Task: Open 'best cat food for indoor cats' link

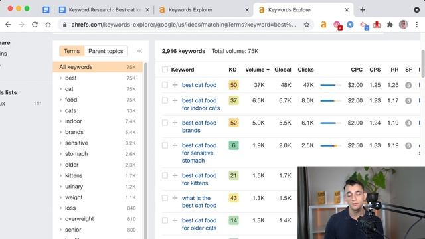Action: pyautogui.click(x=201, y=104)
